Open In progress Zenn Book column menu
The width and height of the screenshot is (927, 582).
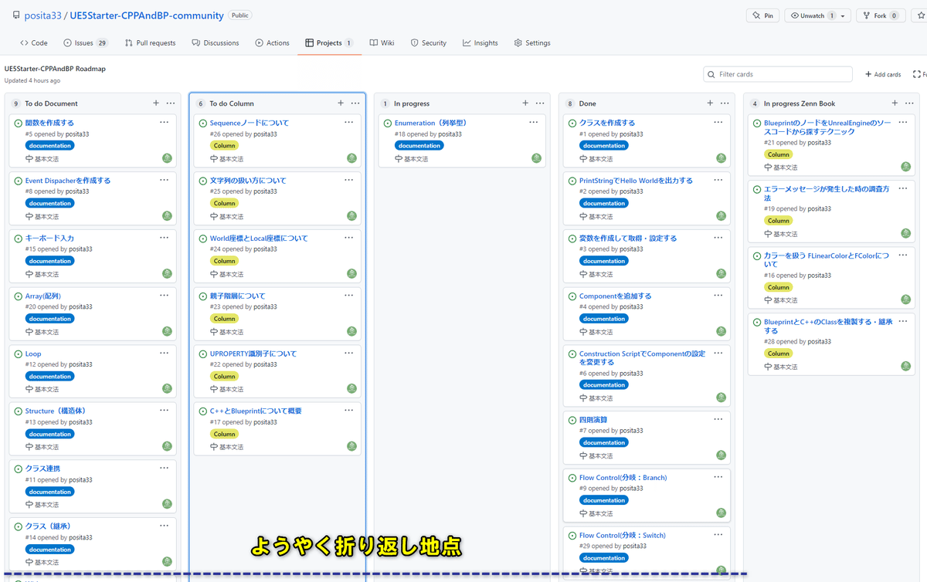(x=909, y=103)
